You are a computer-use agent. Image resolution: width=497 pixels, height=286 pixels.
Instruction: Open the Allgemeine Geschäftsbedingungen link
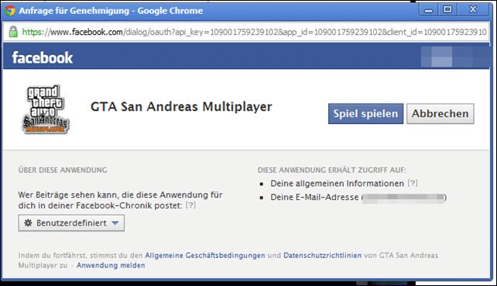204,255
